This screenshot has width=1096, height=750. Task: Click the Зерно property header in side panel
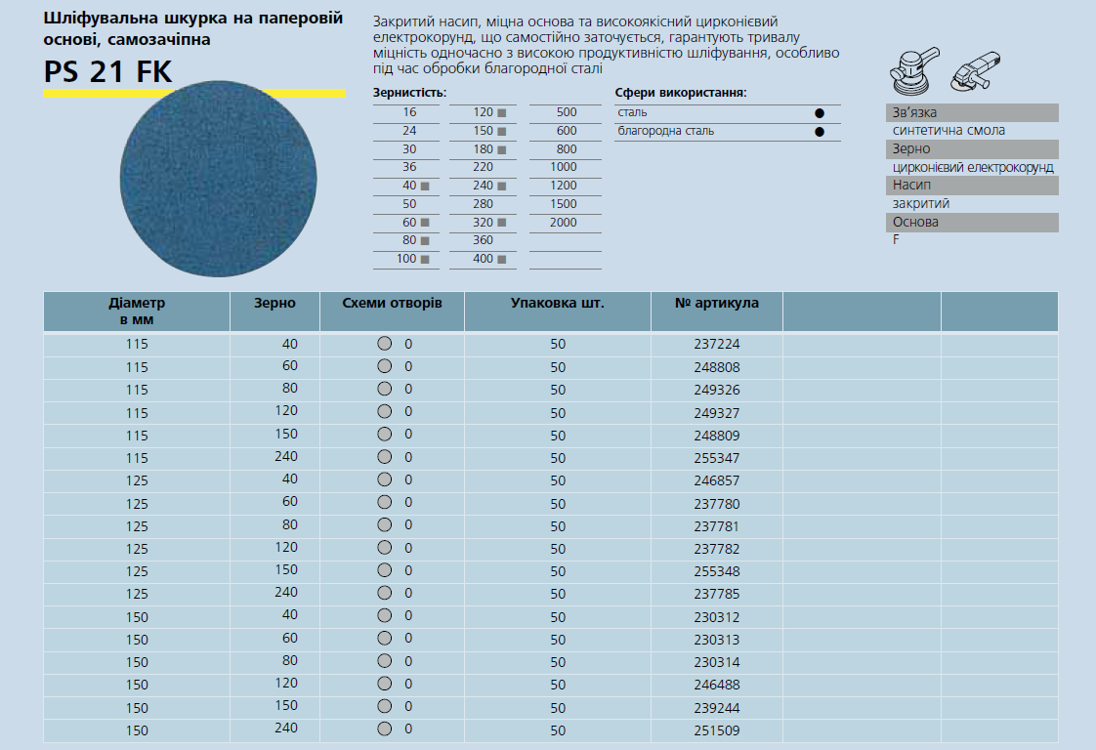tap(972, 148)
